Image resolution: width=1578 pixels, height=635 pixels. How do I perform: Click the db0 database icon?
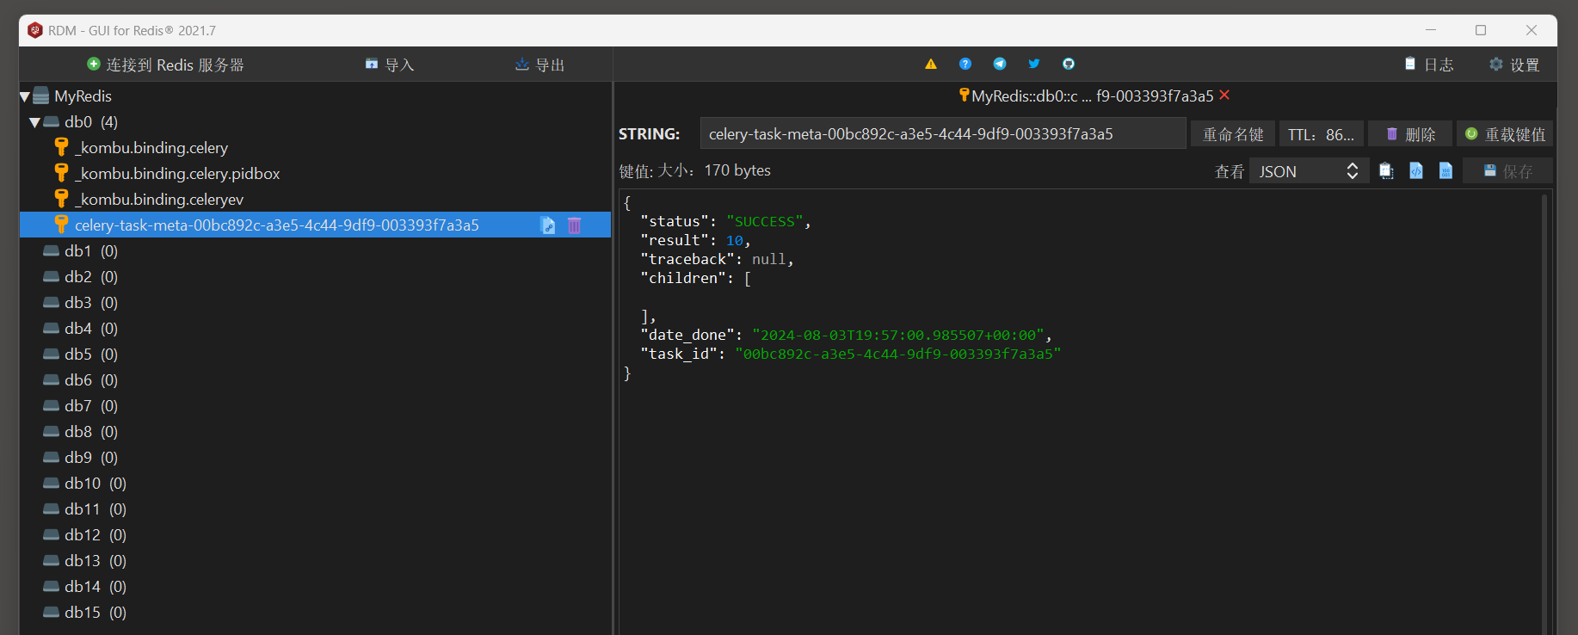[52, 122]
